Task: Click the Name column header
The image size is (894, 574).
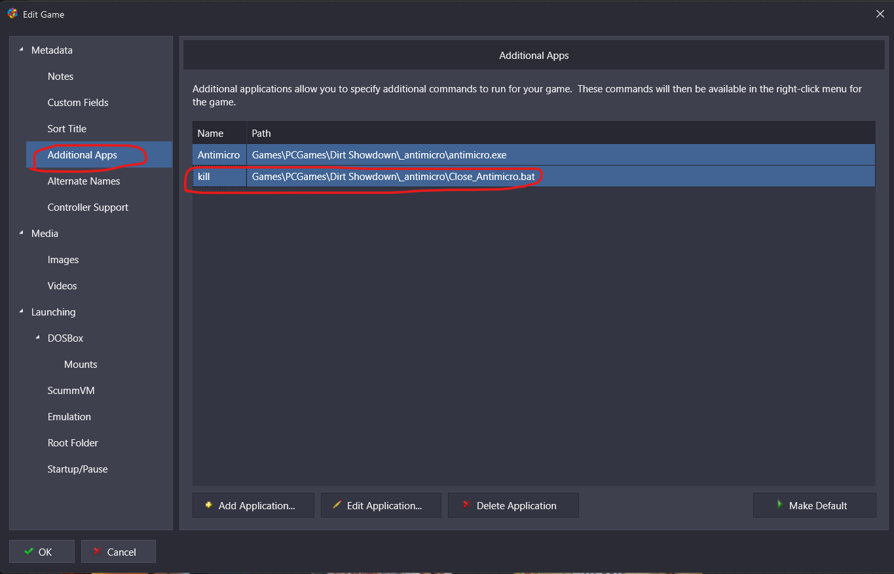Action: (219, 133)
